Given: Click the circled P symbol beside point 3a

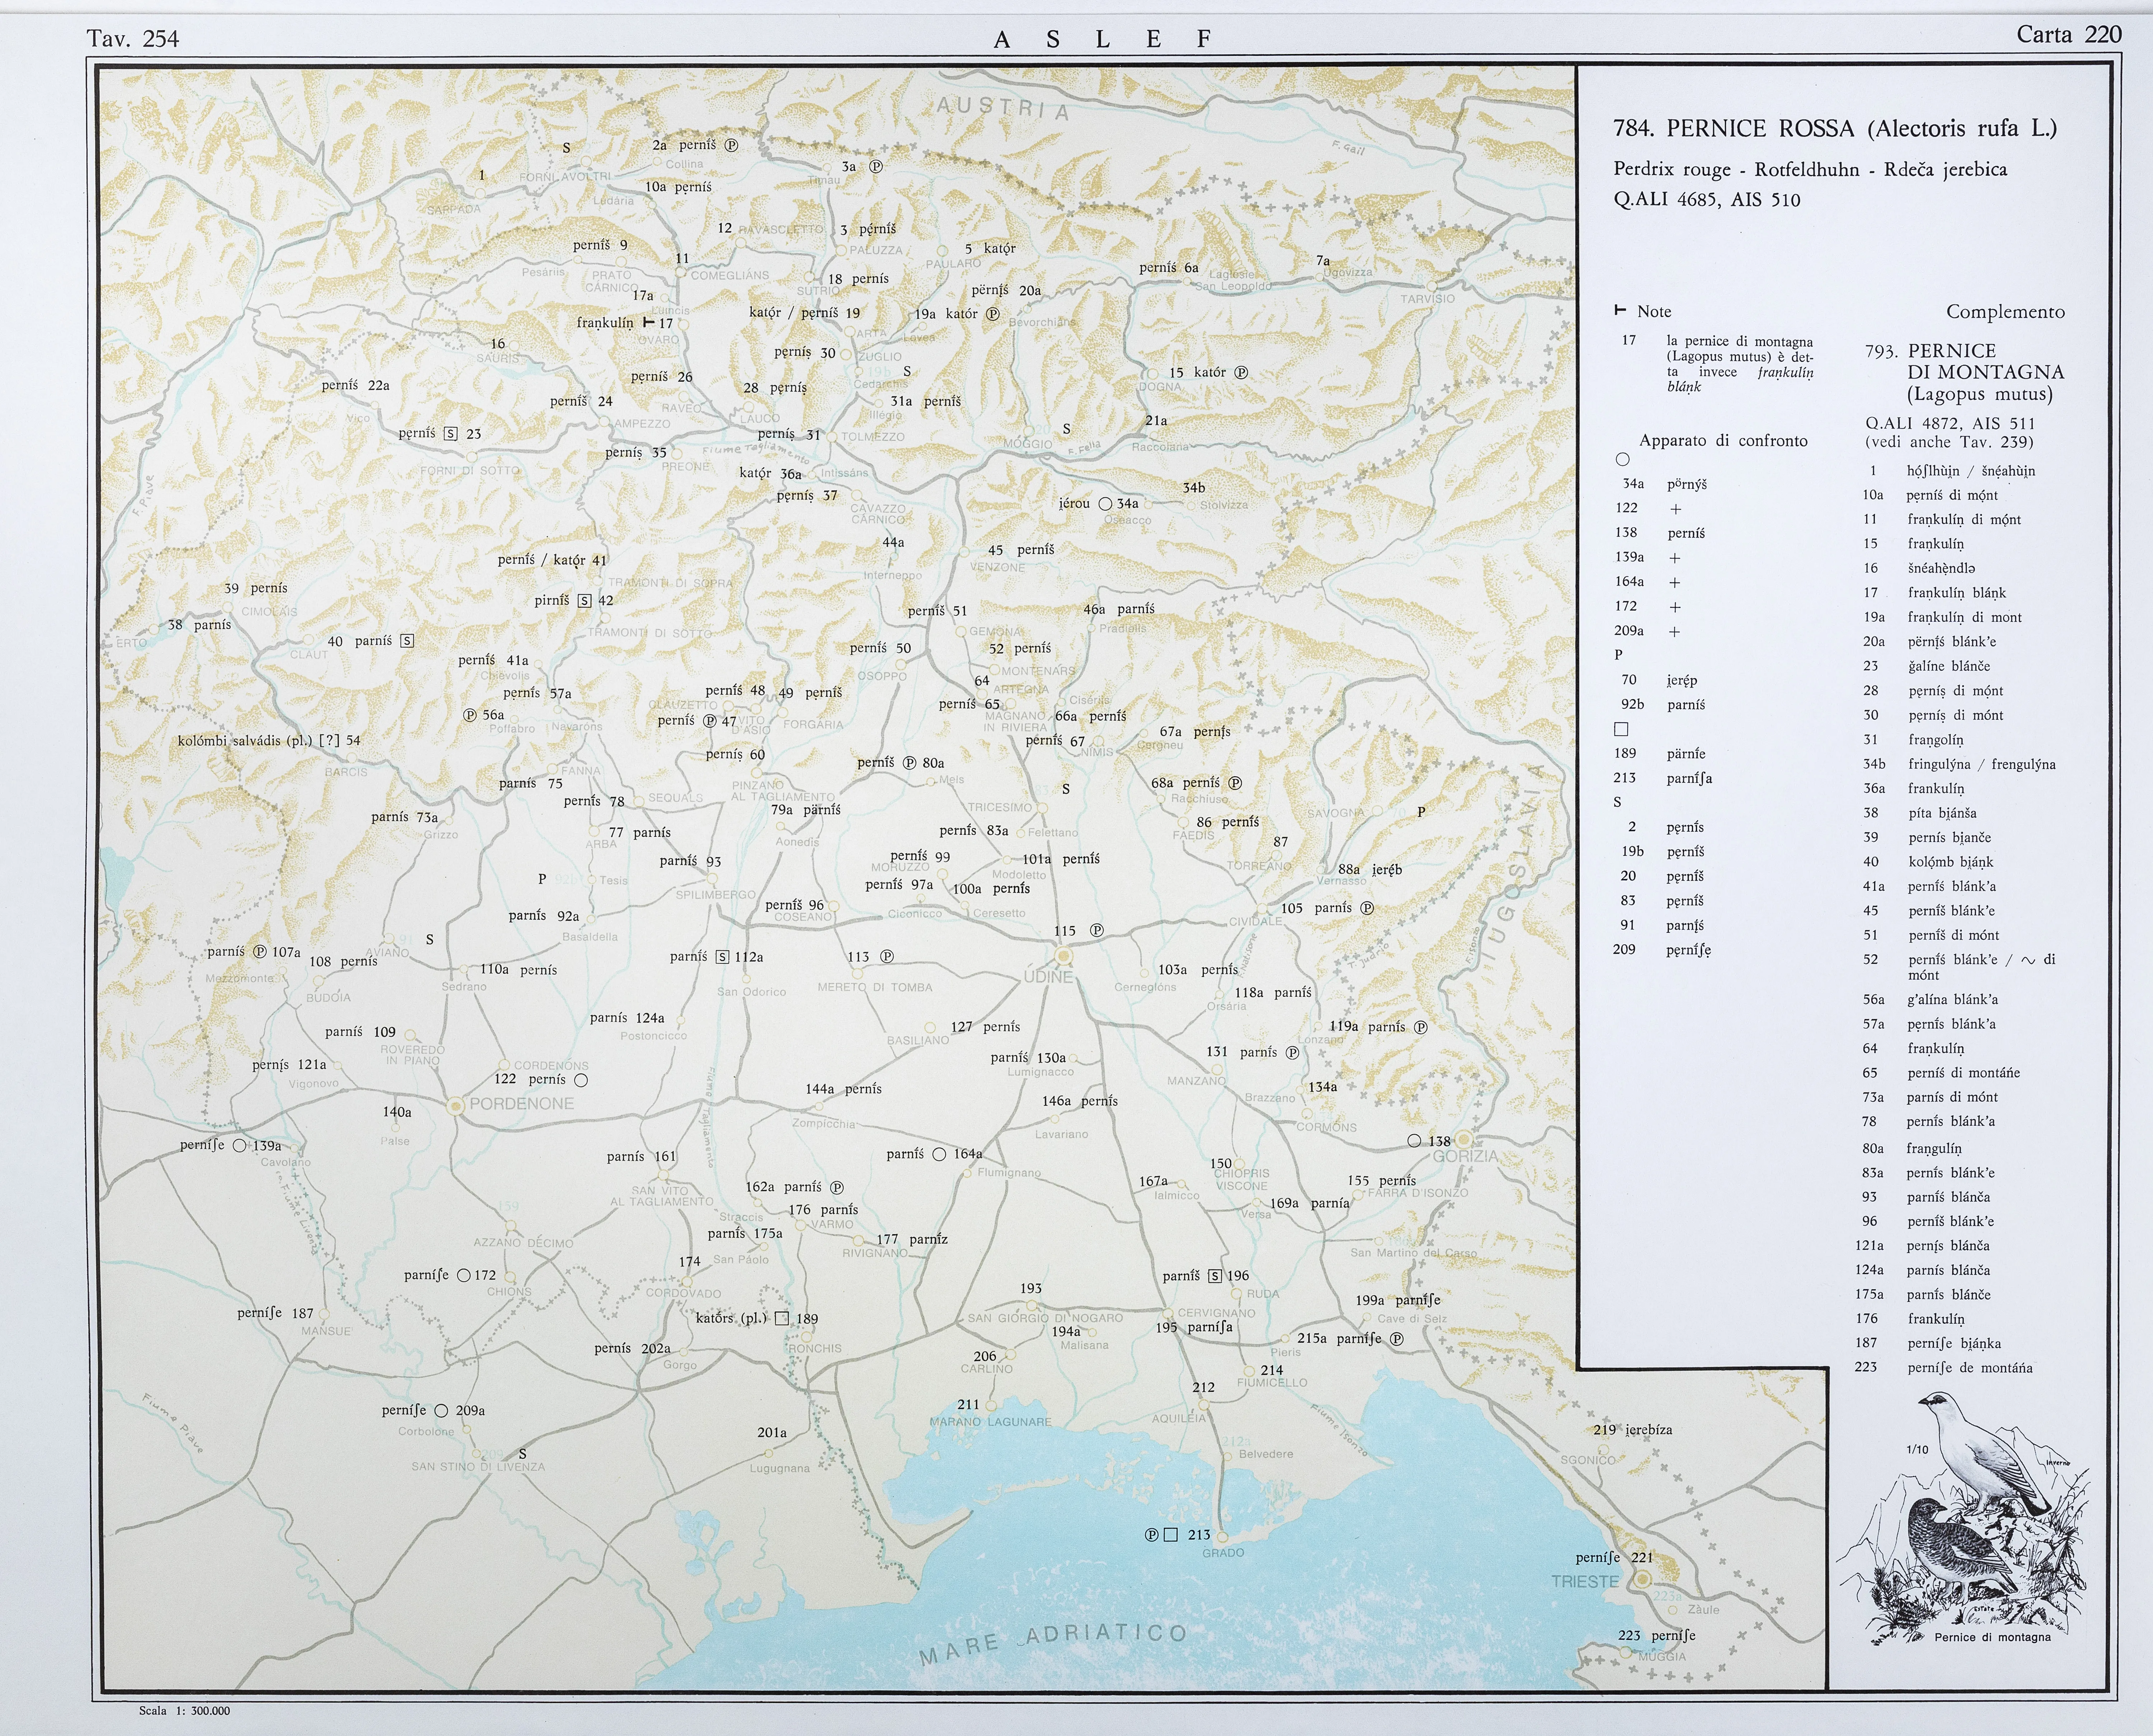Looking at the screenshot, I should (876, 167).
